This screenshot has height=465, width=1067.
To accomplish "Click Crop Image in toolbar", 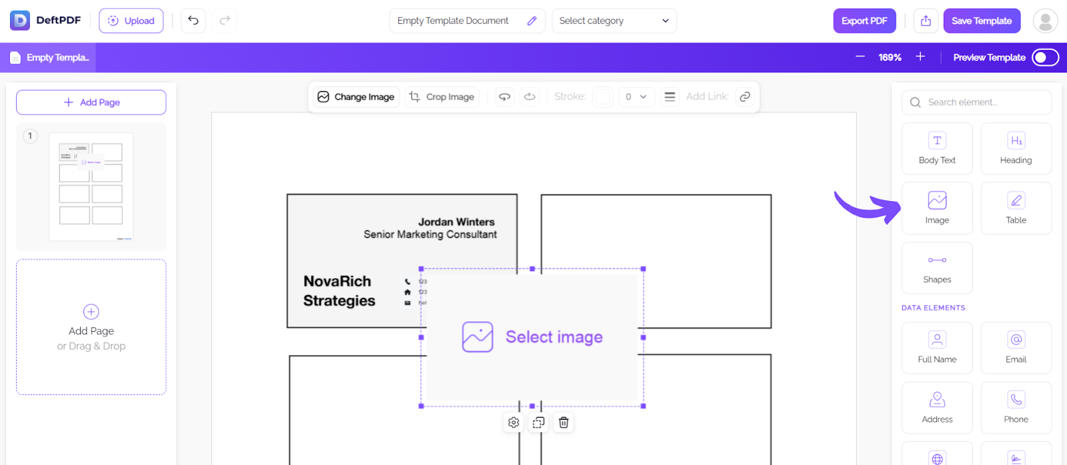I will click(441, 97).
